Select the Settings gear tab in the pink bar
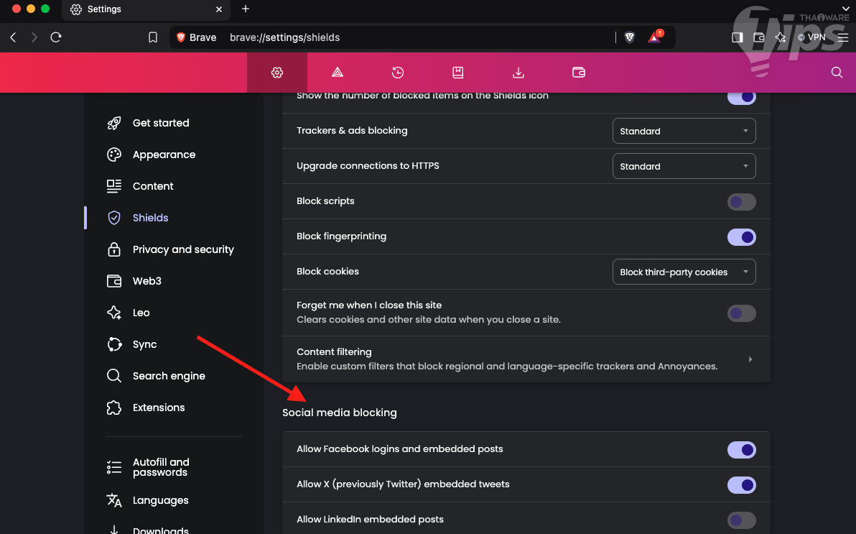856x534 pixels. click(x=277, y=72)
